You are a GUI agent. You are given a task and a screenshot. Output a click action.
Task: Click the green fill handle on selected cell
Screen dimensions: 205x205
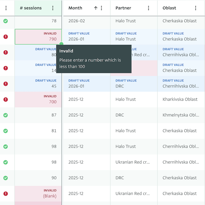61,44
